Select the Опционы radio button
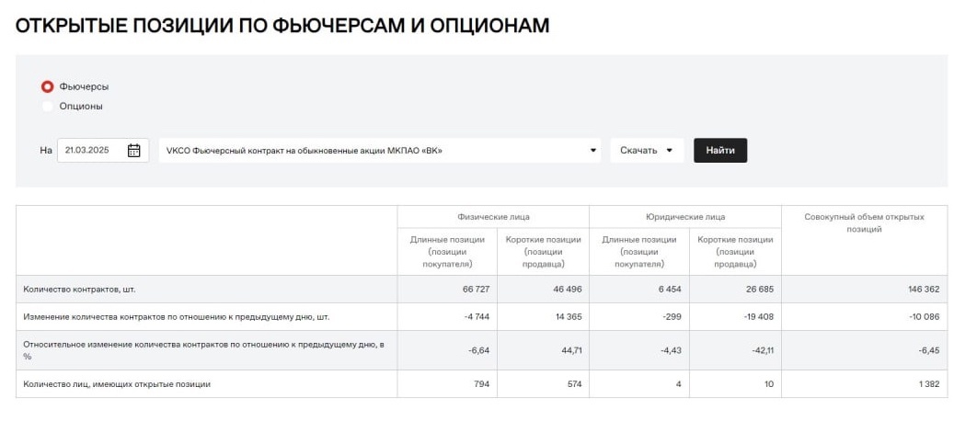This screenshot has height=421, width=954. pos(47,107)
